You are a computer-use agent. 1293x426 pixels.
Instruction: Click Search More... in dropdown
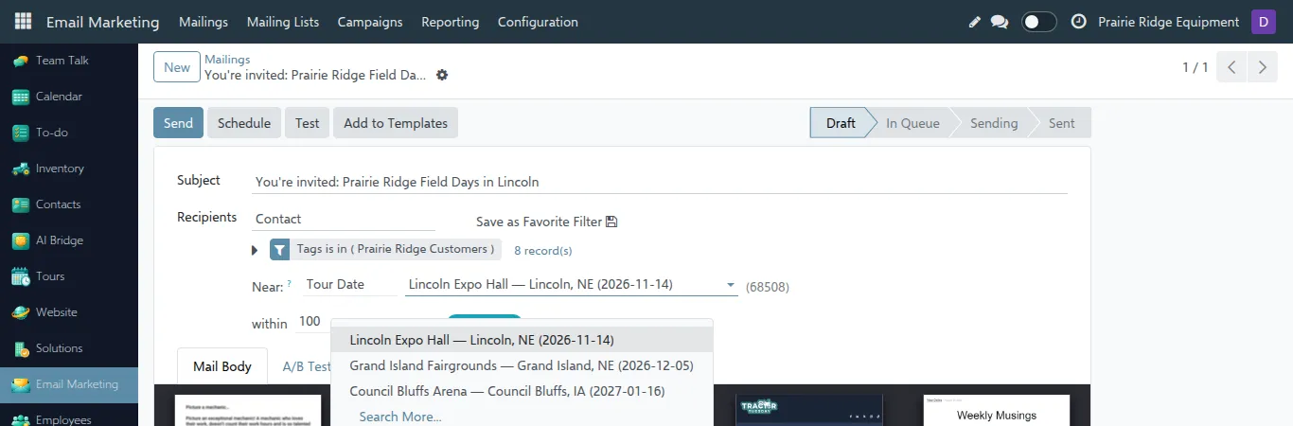pos(400,417)
